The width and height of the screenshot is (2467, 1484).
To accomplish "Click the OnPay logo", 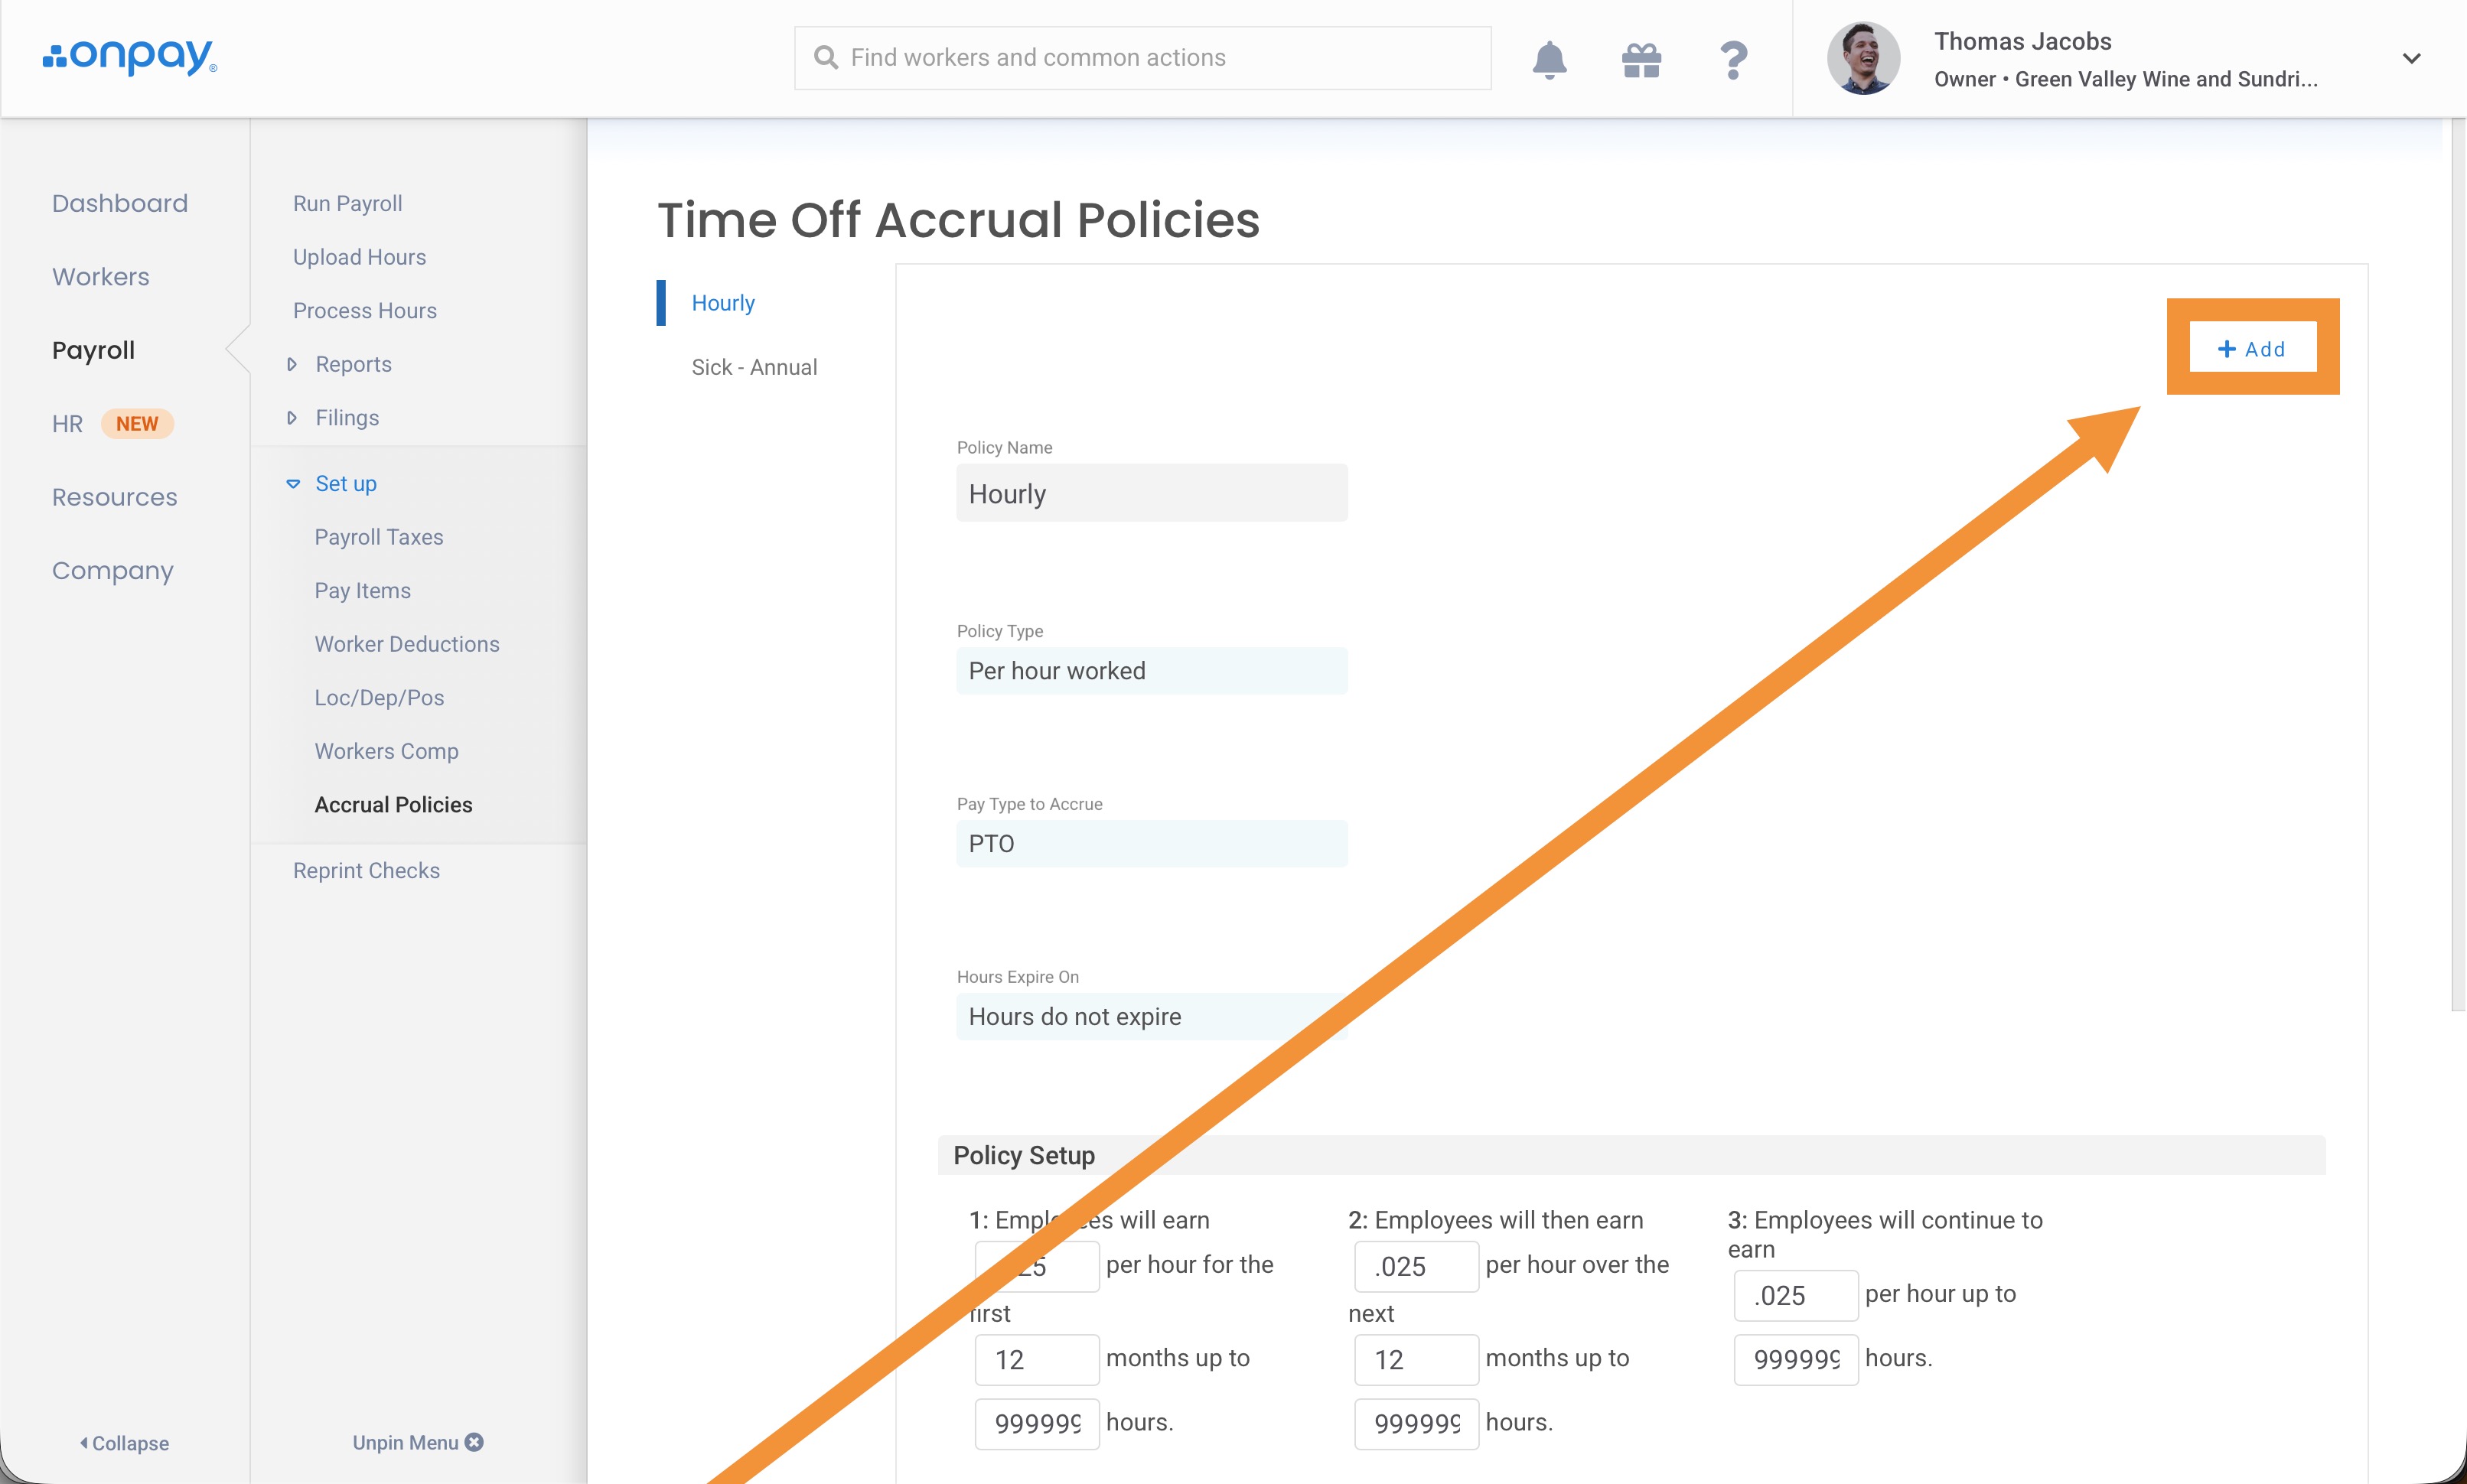I will [130, 57].
